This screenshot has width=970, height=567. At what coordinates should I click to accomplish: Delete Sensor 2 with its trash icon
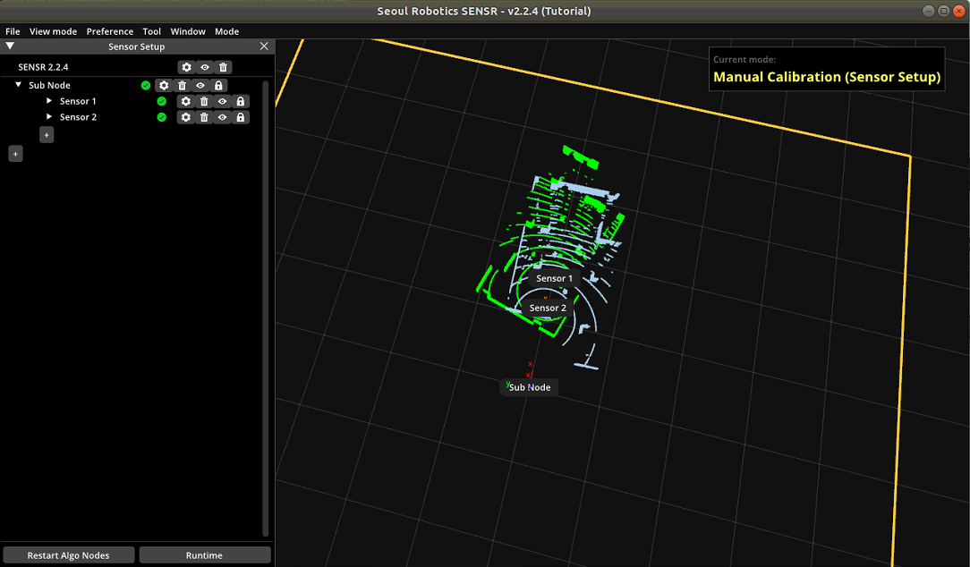pos(204,117)
